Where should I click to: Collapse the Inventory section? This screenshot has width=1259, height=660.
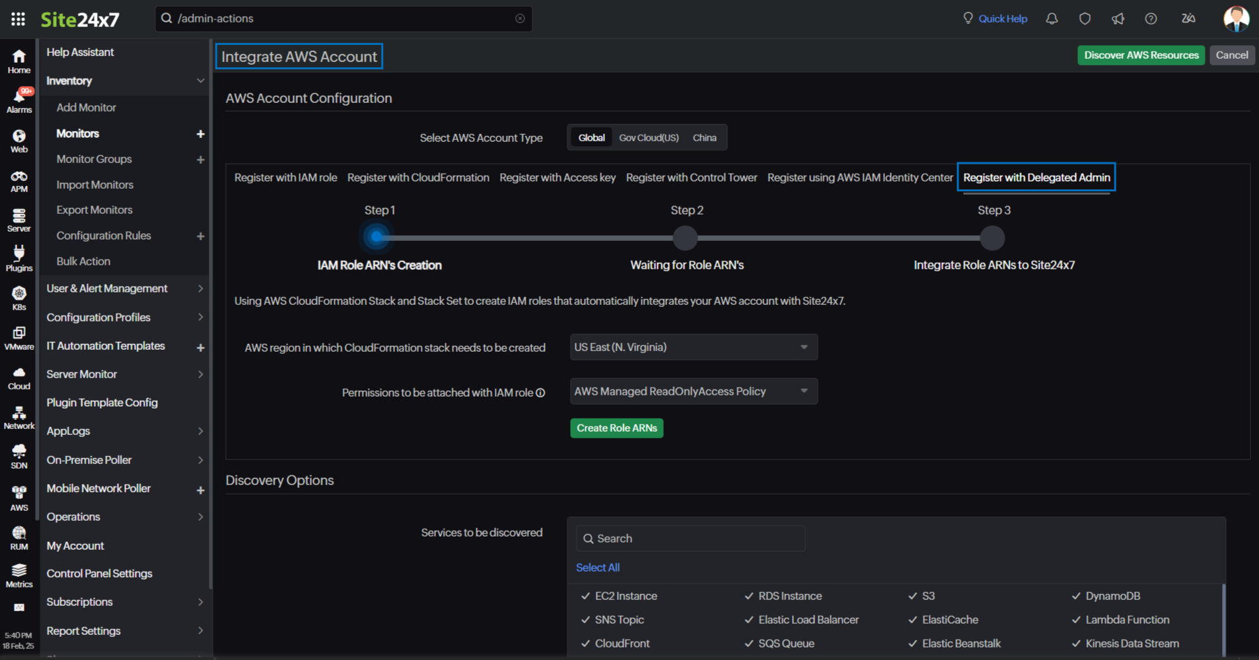click(x=200, y=81)
